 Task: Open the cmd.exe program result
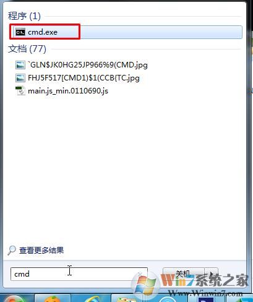coord(127,32)
